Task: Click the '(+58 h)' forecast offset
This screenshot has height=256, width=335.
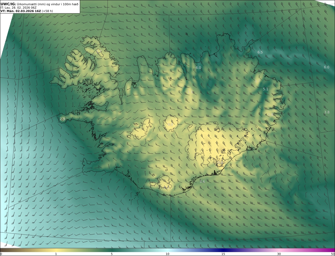Action: pos(47,11)
